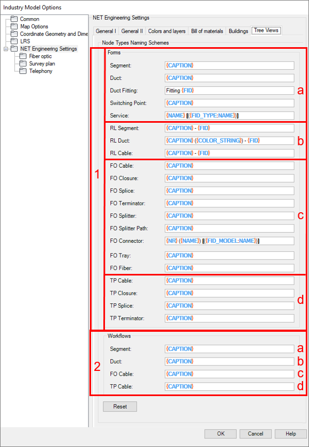Viewport: 309px width, 447px height.
Task: Click the LRS folder icon
Action: 14,41
